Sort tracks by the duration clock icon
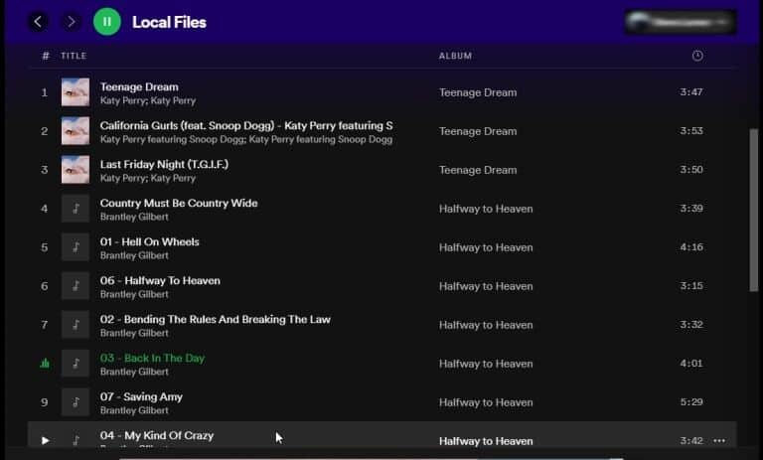The image size is (763, 460). (x=697, y=56)
